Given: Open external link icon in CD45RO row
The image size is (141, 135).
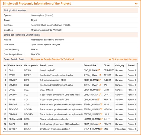Looking at the screenshot, I should [101, 114].
